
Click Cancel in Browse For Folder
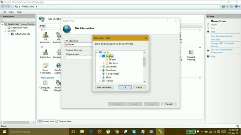(x=139, y=87)
